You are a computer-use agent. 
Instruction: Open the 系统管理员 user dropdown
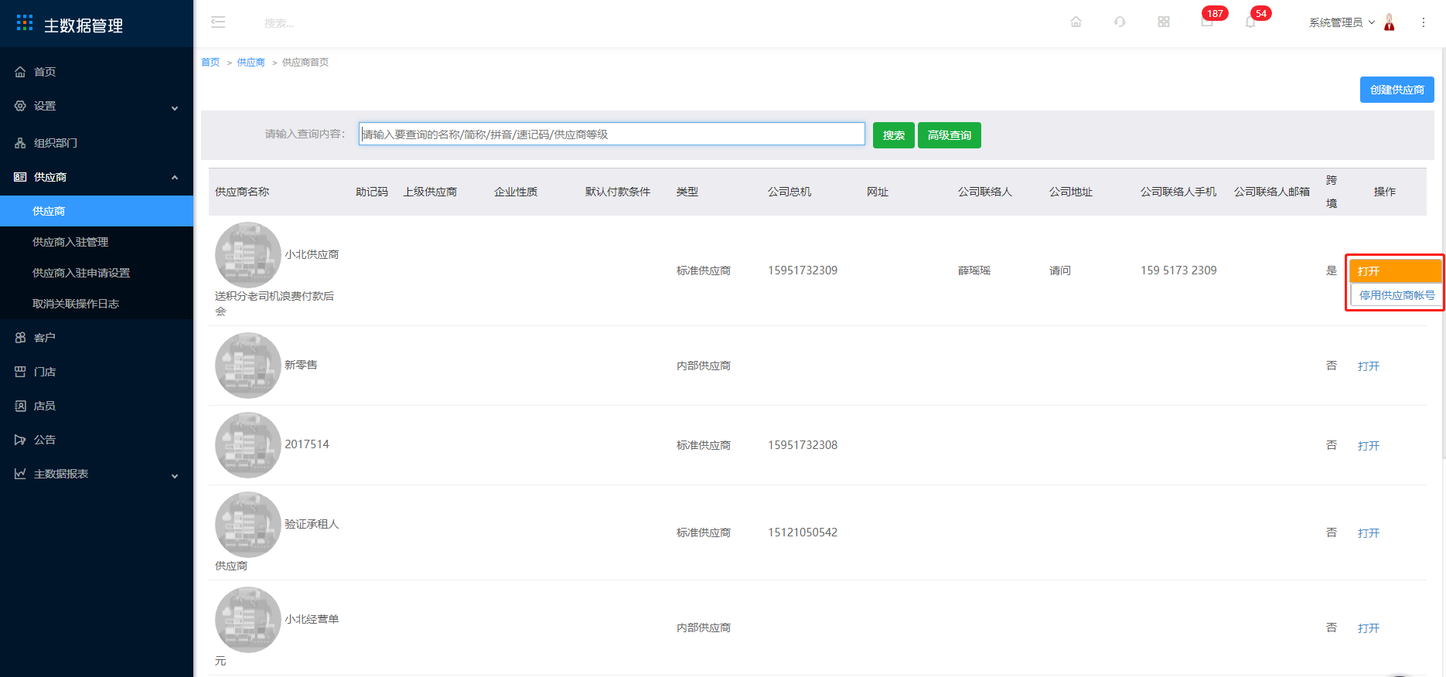click(1342, 22)
